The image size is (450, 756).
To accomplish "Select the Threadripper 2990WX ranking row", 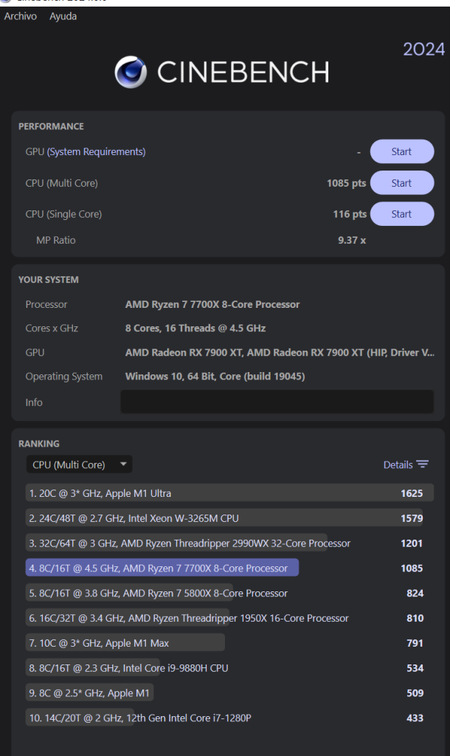I will [x=229, y=543].
